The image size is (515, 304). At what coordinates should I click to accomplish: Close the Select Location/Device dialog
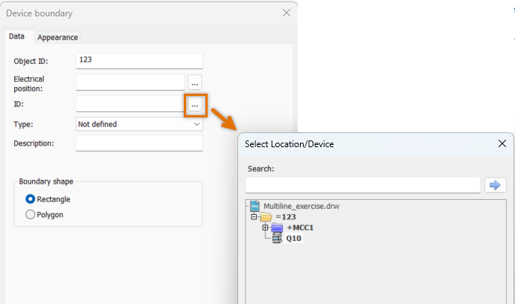pyautogui.click(x=502, y=143)
